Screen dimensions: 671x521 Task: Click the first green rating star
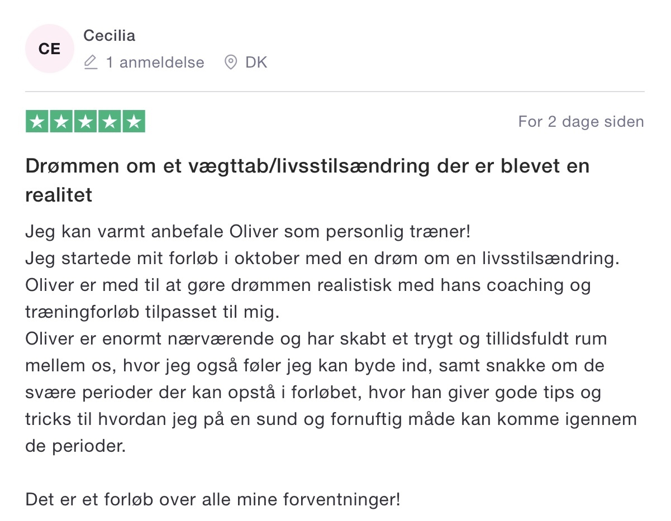[37, 122]
